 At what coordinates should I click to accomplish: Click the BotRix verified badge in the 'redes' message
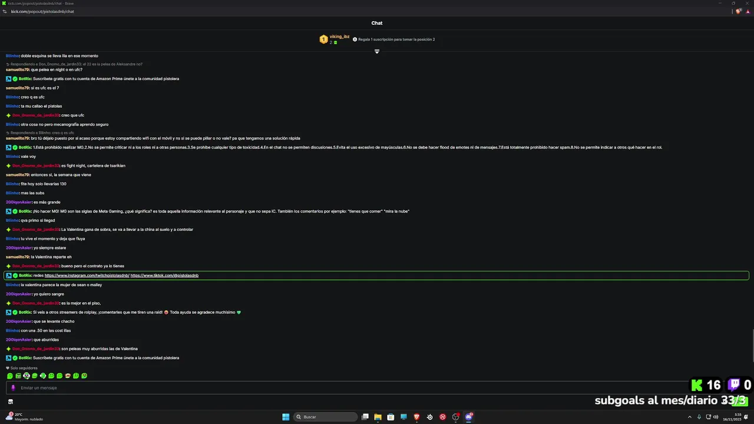(x=15, y=276)
